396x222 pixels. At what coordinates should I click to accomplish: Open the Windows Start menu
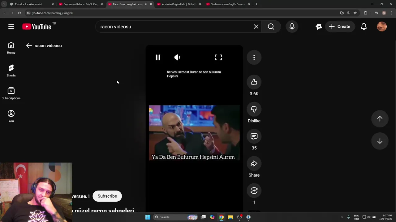(x=148, y=217)
